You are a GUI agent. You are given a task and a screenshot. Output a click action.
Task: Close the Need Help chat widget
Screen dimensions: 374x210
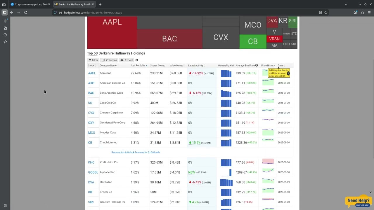point(370,192)
